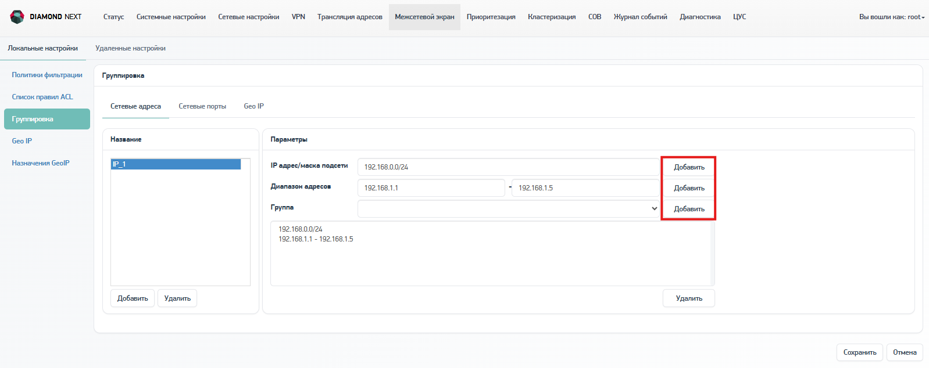Click Добавить under the name list
This screenshot has width=929, height=368.
point(133,298)
